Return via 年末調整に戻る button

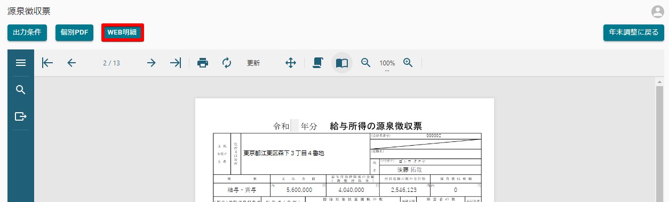[x=633, y=32]
